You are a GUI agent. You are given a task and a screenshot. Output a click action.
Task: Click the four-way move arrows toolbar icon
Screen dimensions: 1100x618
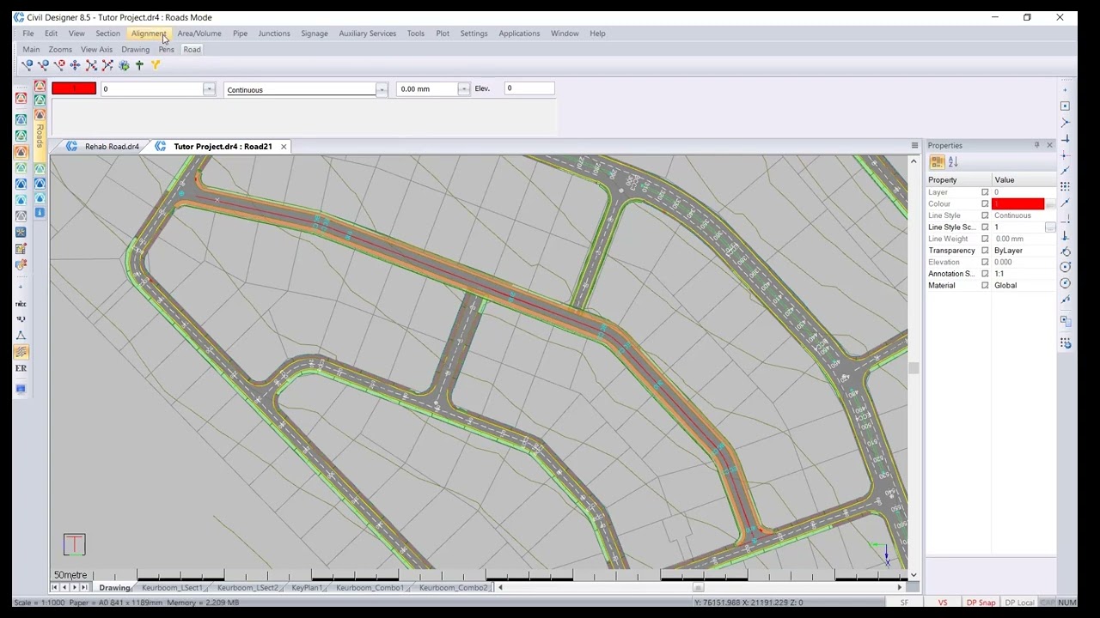click(76, 65)
